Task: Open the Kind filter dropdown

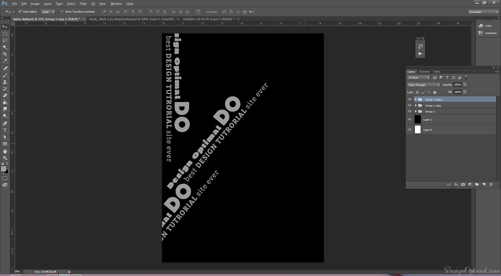Action: (x=419, y=77)
